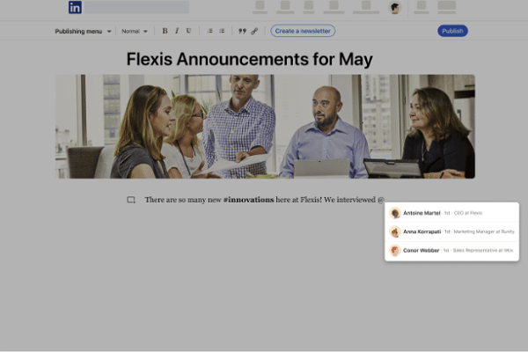The height and width of the screenshot is (352, 528).
Task: Toggle underline formatting in toolbar
Action: pos(188,31)
